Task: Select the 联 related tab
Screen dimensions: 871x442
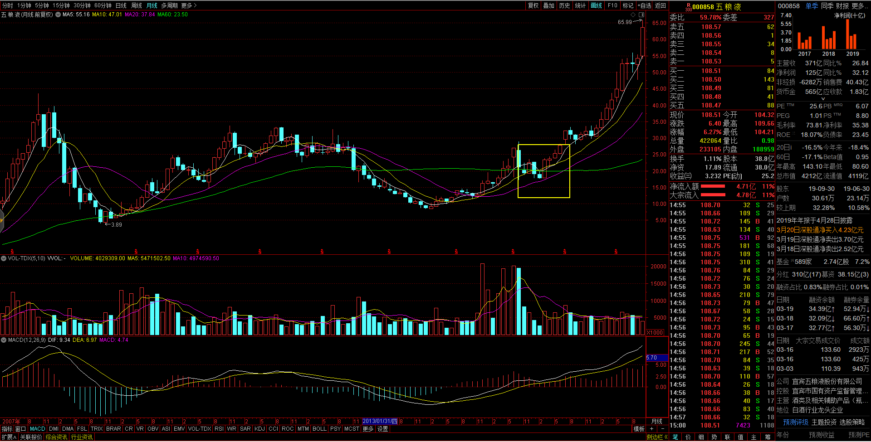Action: 728,437
